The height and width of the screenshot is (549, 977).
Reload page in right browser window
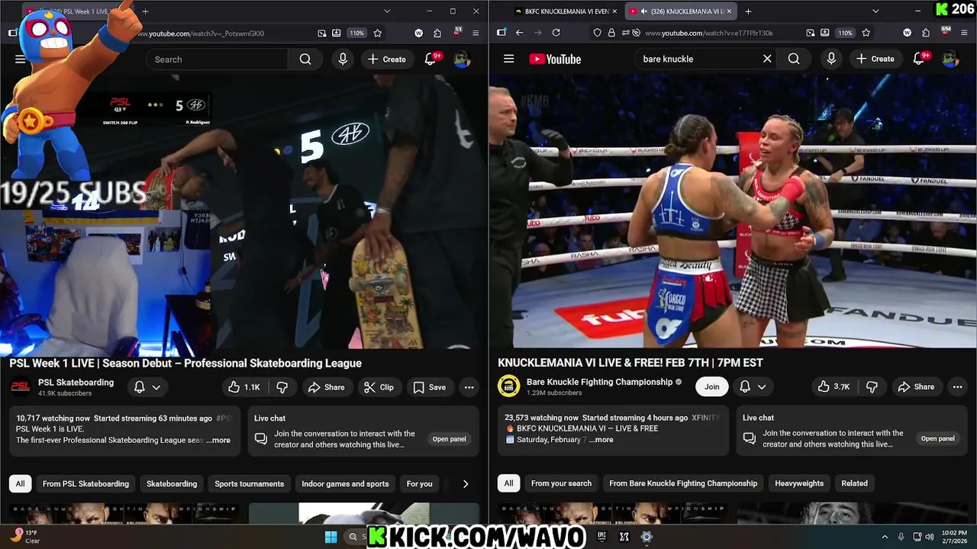(x=556, y=33)
